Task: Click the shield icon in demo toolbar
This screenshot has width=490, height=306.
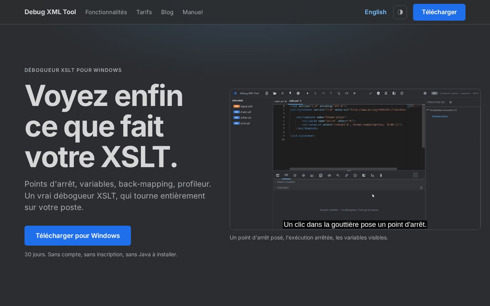Action: click(x=378, y=93)
